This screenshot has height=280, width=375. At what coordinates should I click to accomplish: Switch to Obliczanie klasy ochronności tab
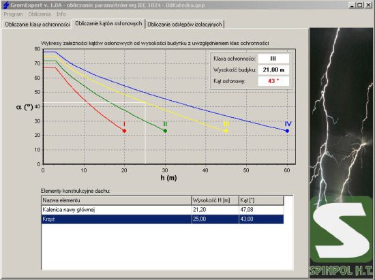click(x=37, y=25)
